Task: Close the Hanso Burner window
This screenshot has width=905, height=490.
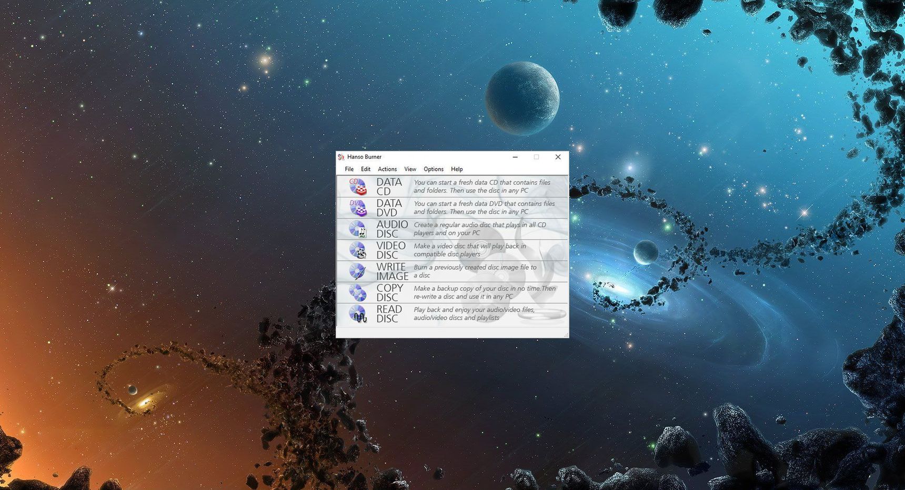Action: point(558,157)
